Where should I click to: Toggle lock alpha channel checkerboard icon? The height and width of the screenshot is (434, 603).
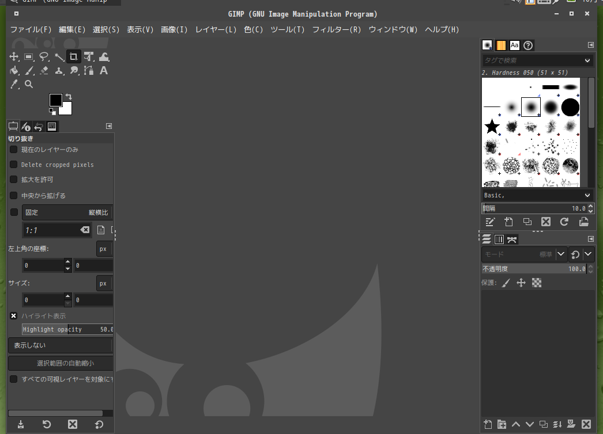click(x=537, y=283)
